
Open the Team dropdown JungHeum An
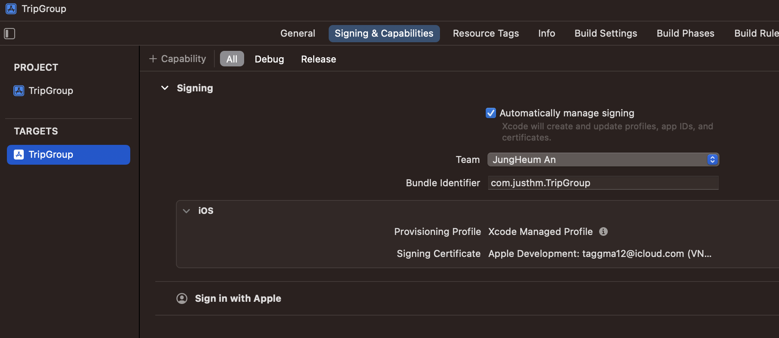[603, 160]
